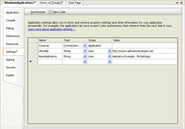The height and width of the screenshot is (129, 185).
Task: Click Synchronize in the toolbar
Action: (x=38, y=12)
